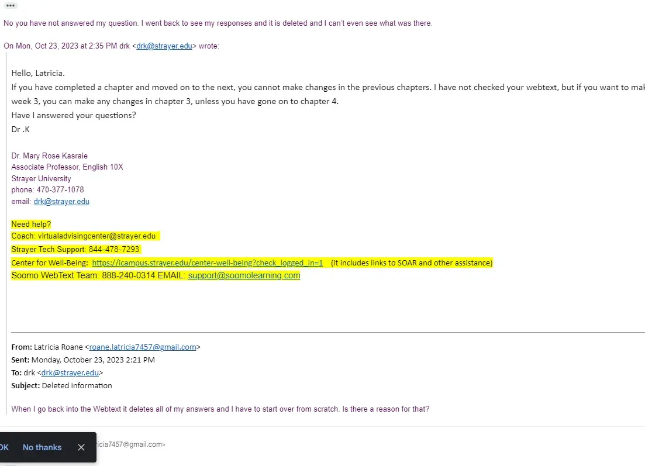Close the notification popup with X
645x466 pixels.
pyautogui.click(x=81, y=447)
